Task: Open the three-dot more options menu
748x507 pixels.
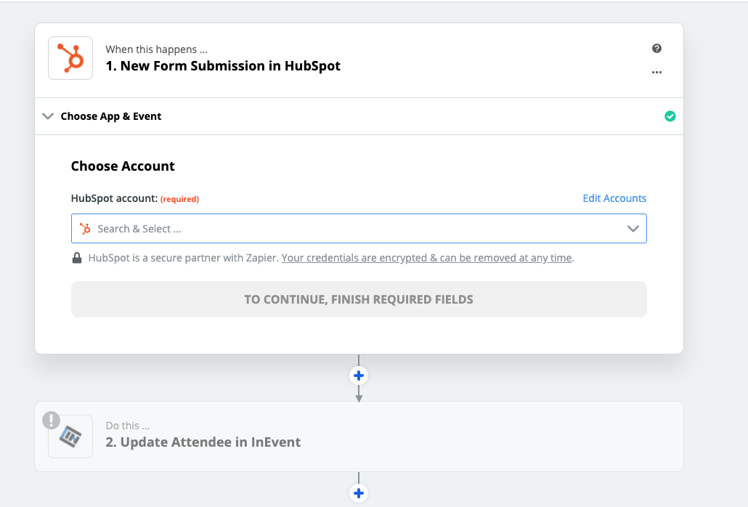Action: tap(656, 73)
